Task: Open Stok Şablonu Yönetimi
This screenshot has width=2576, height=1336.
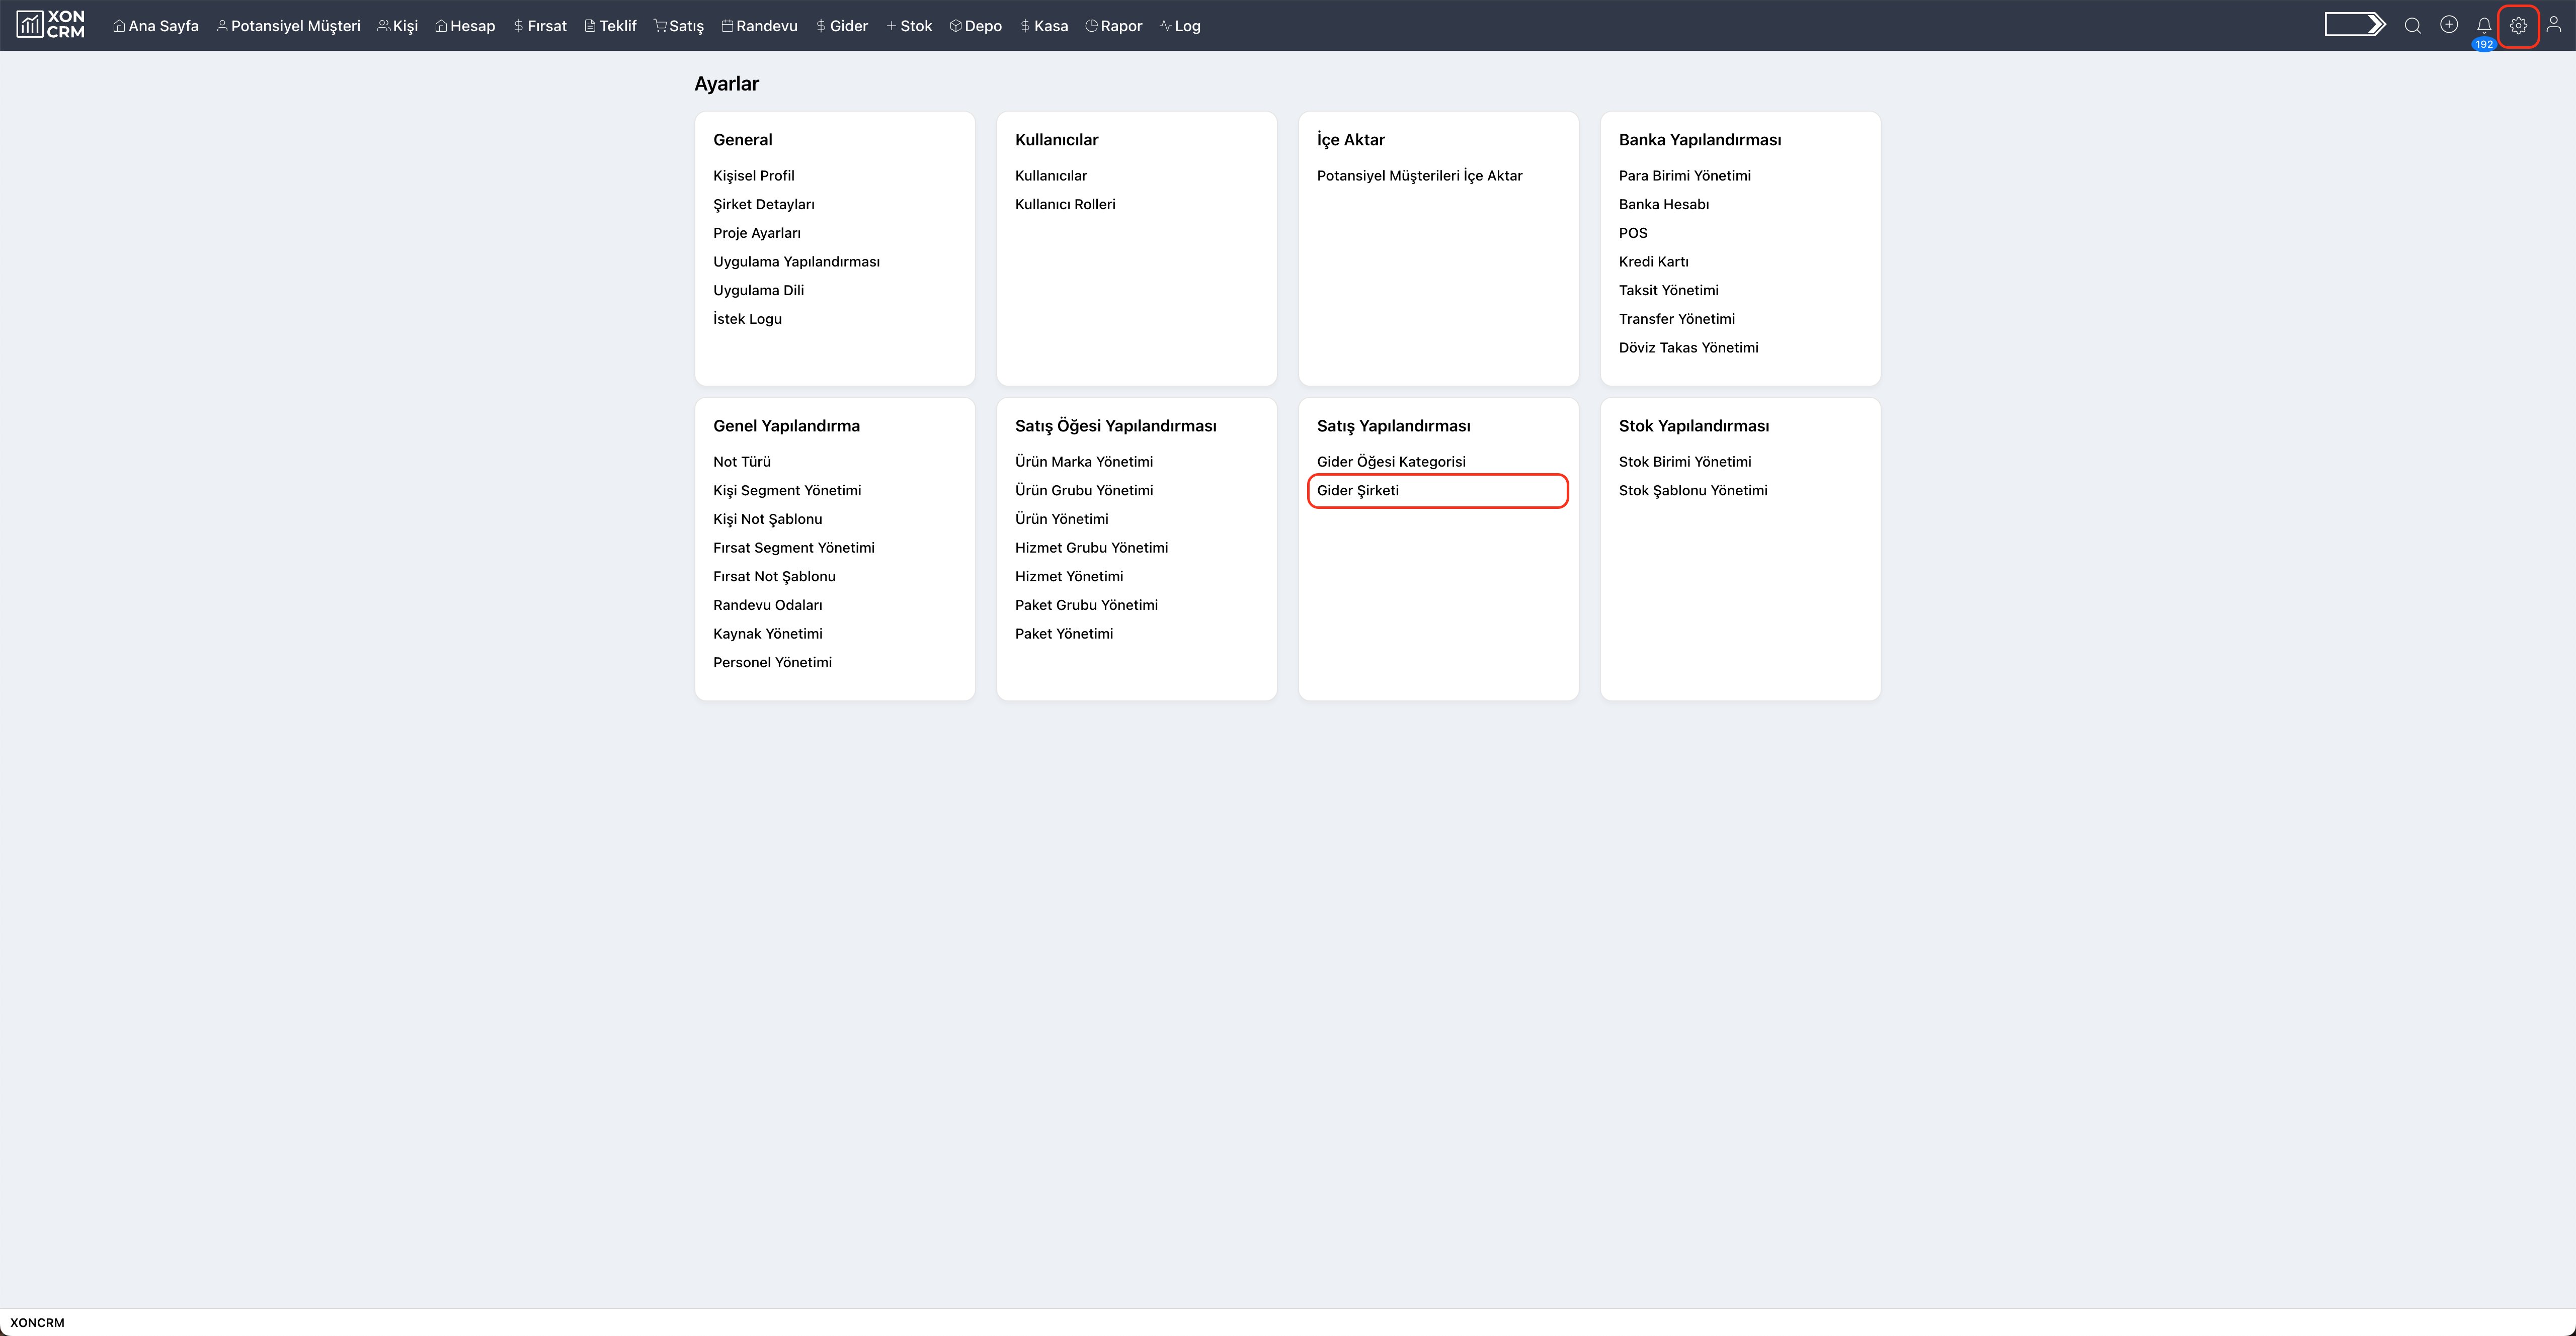Action: pyautogui.click(x=1693, y=491)
